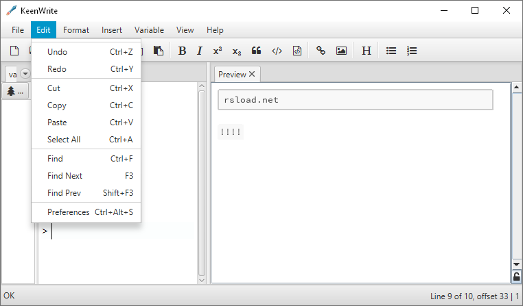The image size is (523, 306).
Task: Choose Redo from the Edit menu
Action: coord(86,69)
